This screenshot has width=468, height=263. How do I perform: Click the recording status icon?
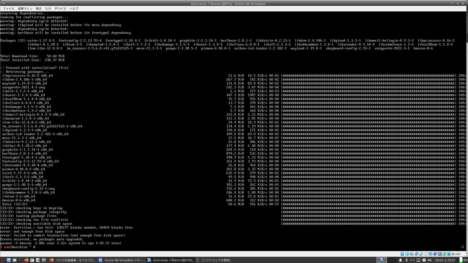tap(435, 254)
